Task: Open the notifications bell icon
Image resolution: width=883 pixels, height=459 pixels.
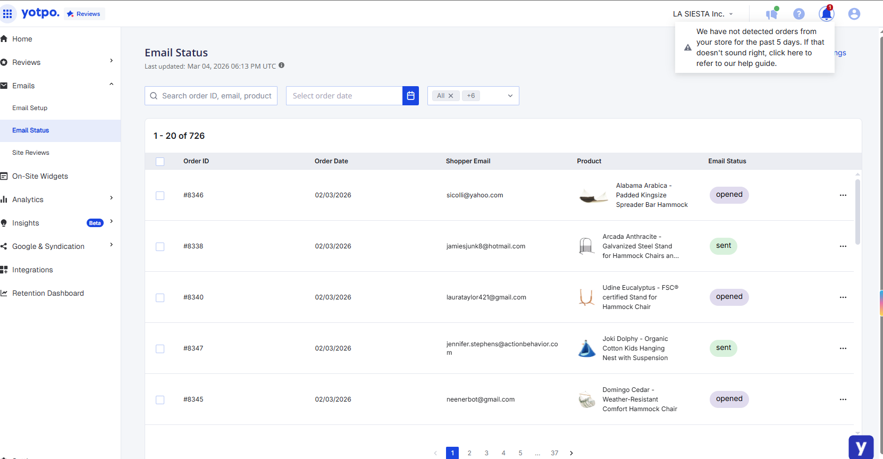Action: click(826, 14)
